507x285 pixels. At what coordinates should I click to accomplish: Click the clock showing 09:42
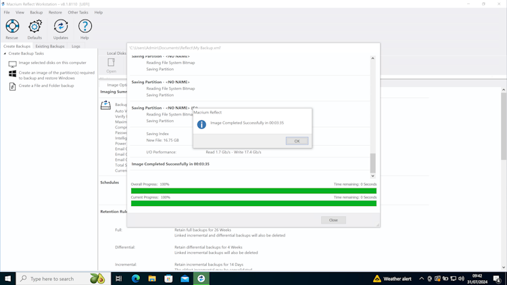477,278
